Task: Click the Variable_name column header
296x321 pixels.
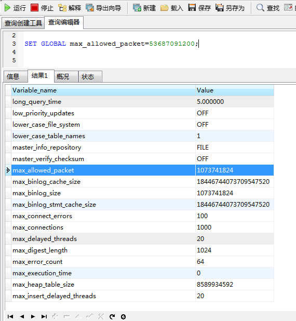Action: [103, 90]
